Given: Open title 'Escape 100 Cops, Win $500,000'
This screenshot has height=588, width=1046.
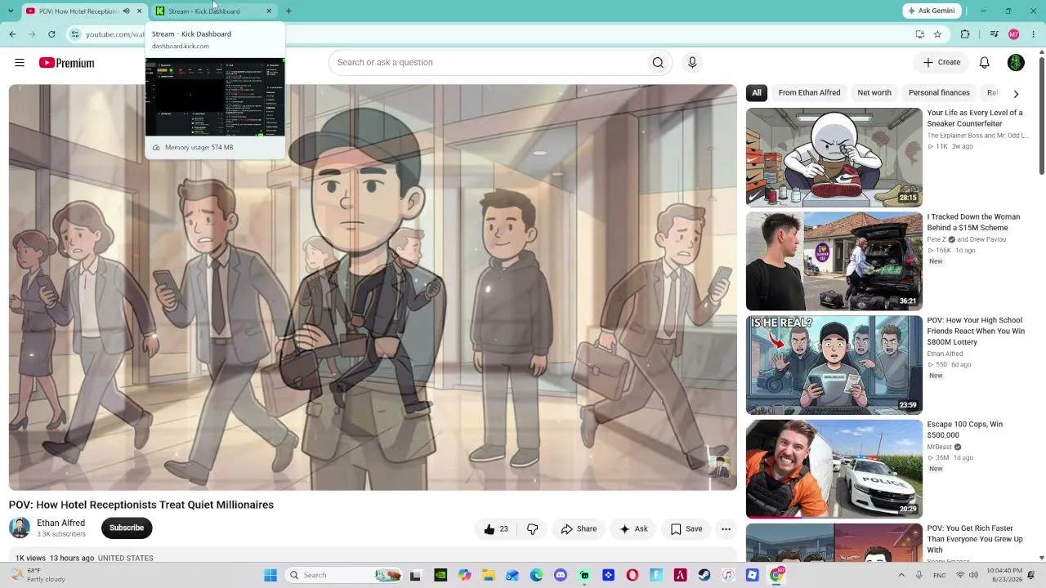Looking at the screenshot, I should 964,430.
